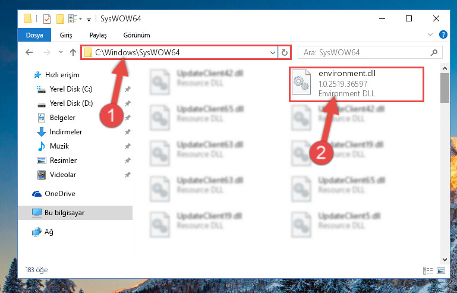Unpin Yerel Disk (C:) pin icon

[x=127, y=90]
